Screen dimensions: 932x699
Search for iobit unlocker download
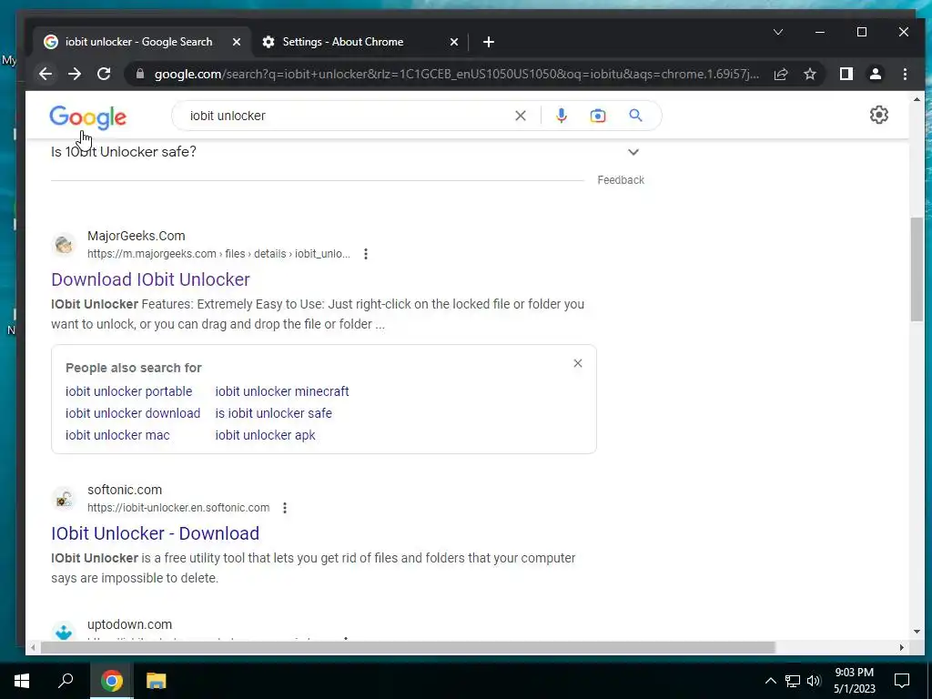133,413
